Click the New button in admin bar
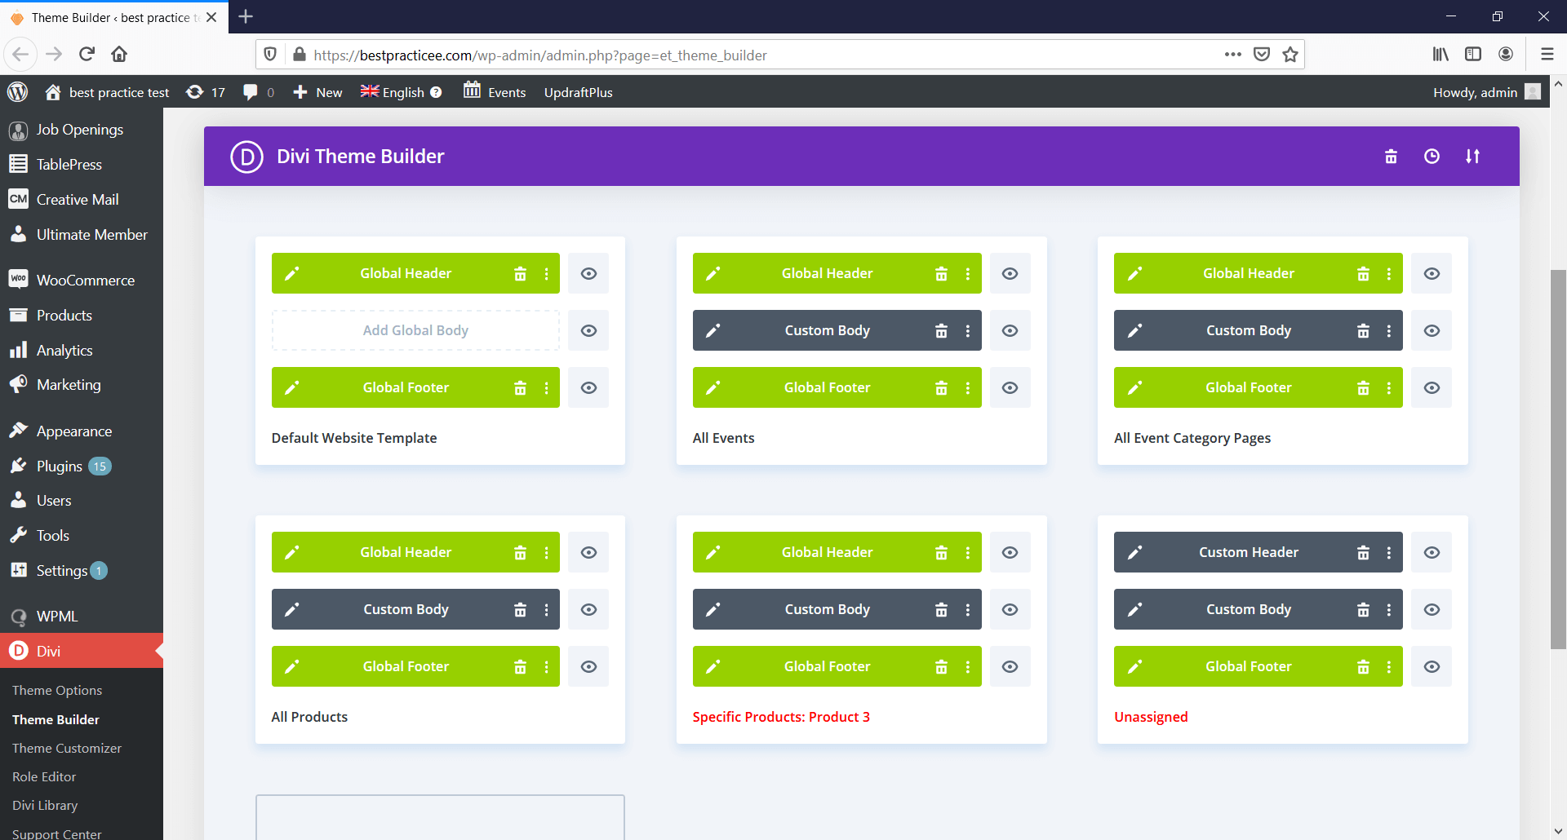The width and height of the screenshot is (1567, 840). (317, 92)
